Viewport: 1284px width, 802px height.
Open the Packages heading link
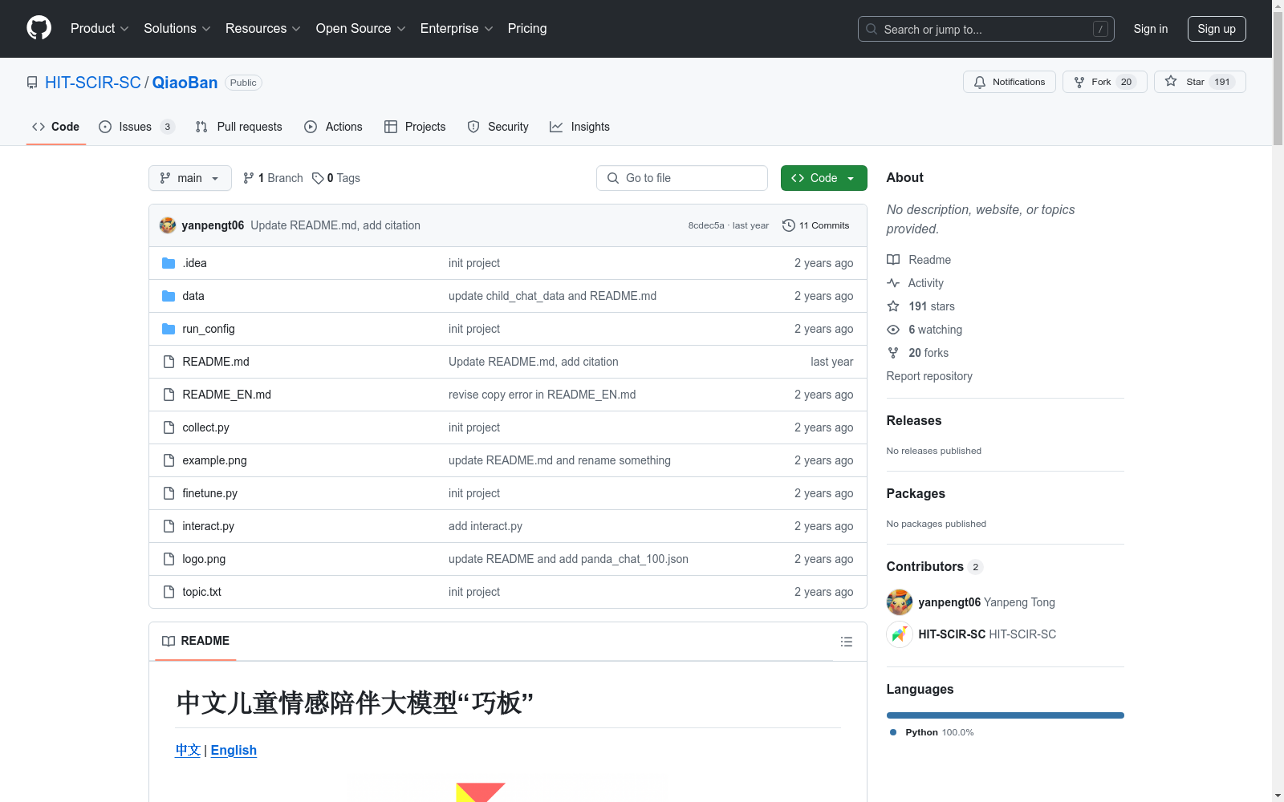pyautogui.click(x=916, y=493)
